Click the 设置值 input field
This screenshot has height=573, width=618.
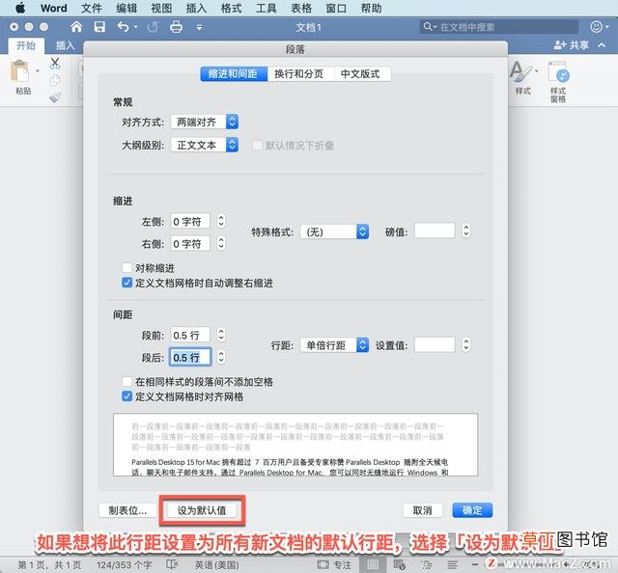pyautogui.click(x=435, y=345)
